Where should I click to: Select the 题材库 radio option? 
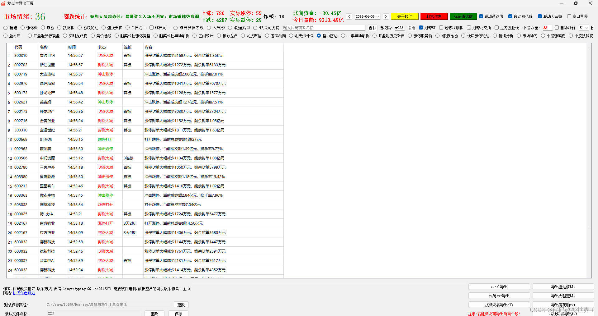pyautogui.click(x=5, y=36)
